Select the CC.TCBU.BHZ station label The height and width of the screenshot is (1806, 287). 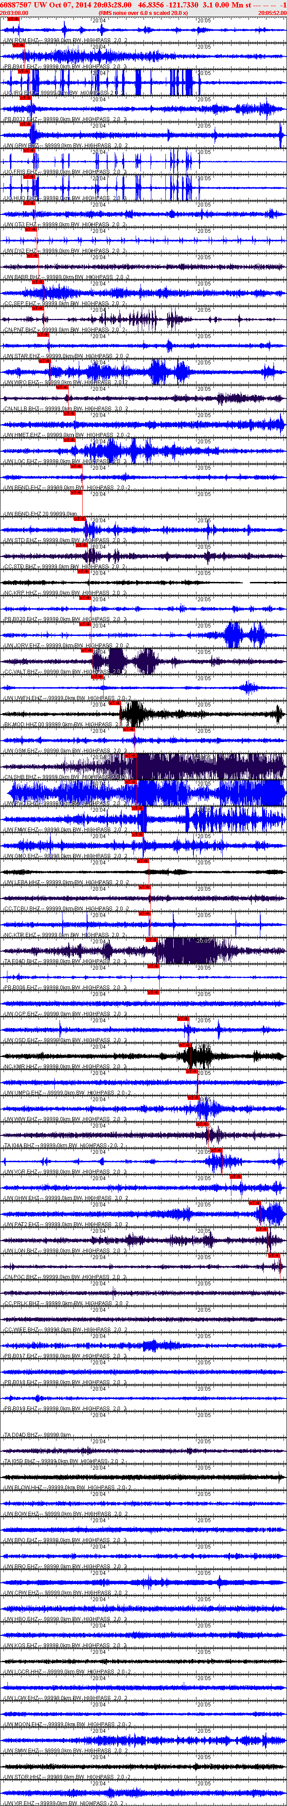[65, 909]
